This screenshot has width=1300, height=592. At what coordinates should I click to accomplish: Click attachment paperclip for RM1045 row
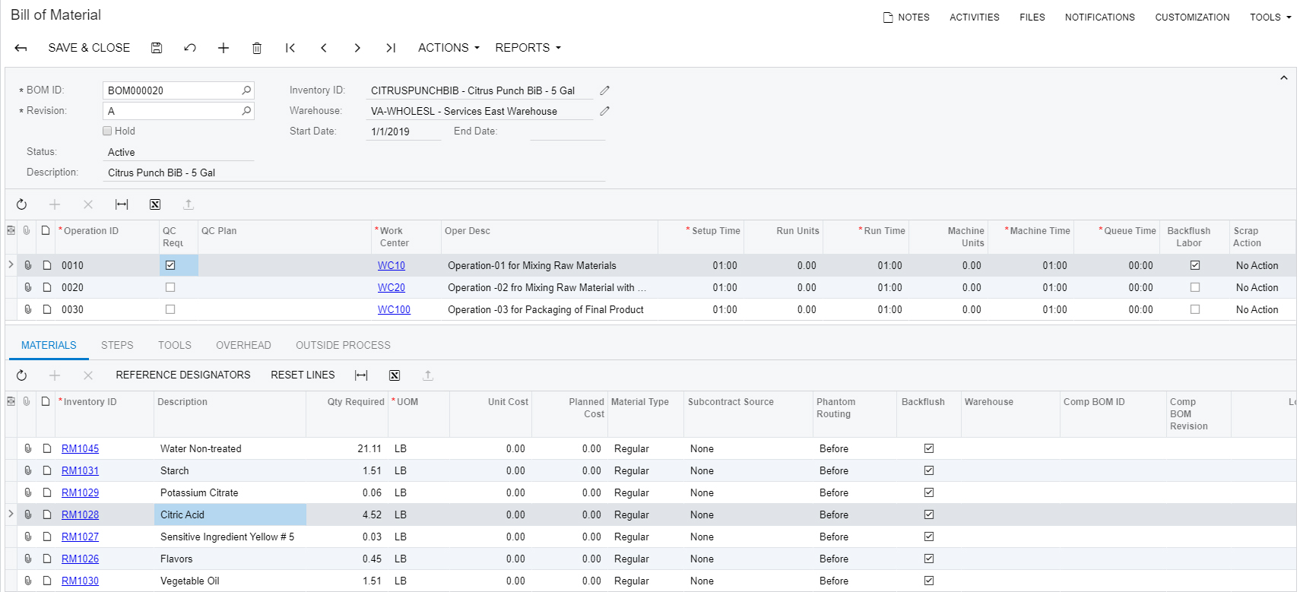28,448
